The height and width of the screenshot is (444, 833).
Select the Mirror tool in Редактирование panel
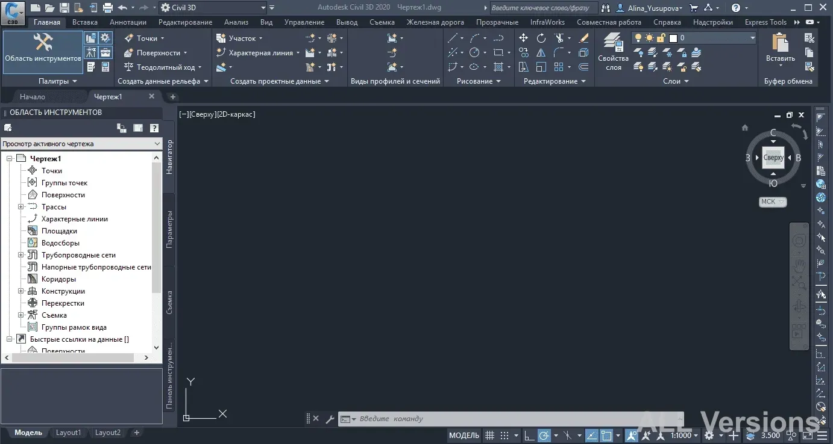[541, 52]
